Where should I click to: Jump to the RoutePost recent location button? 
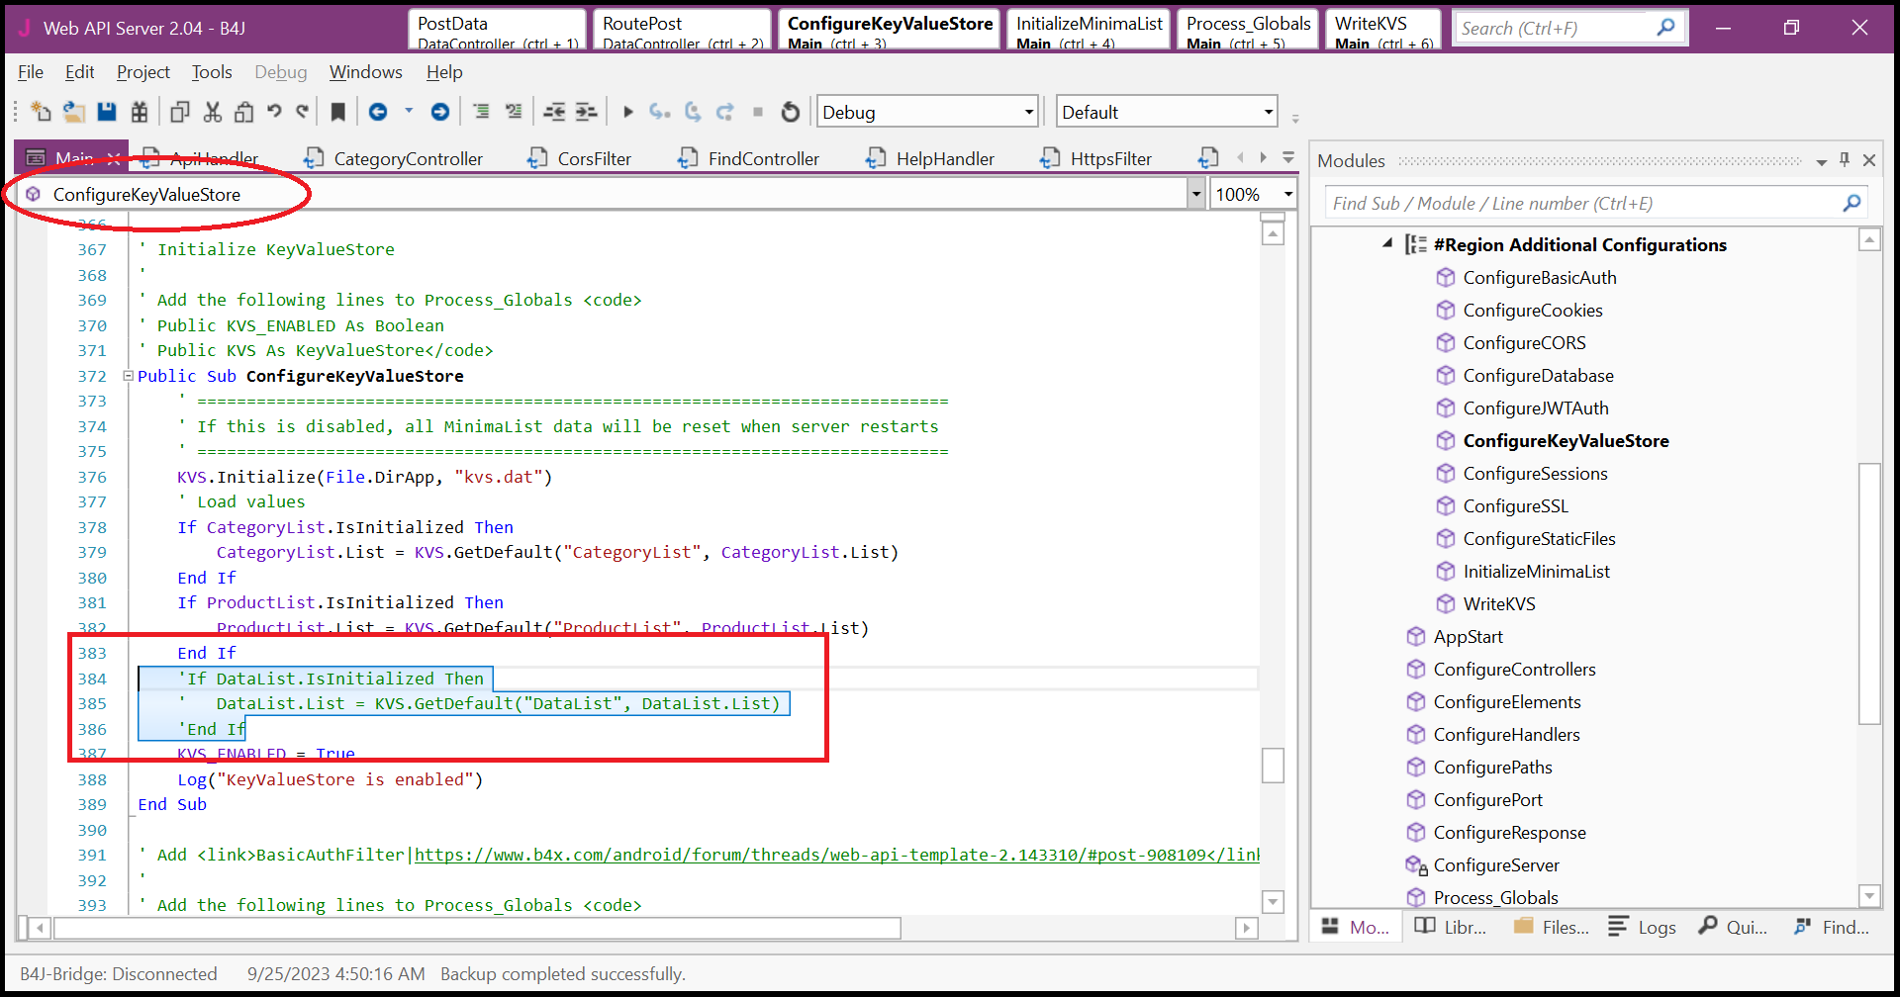tap(682, 30)
